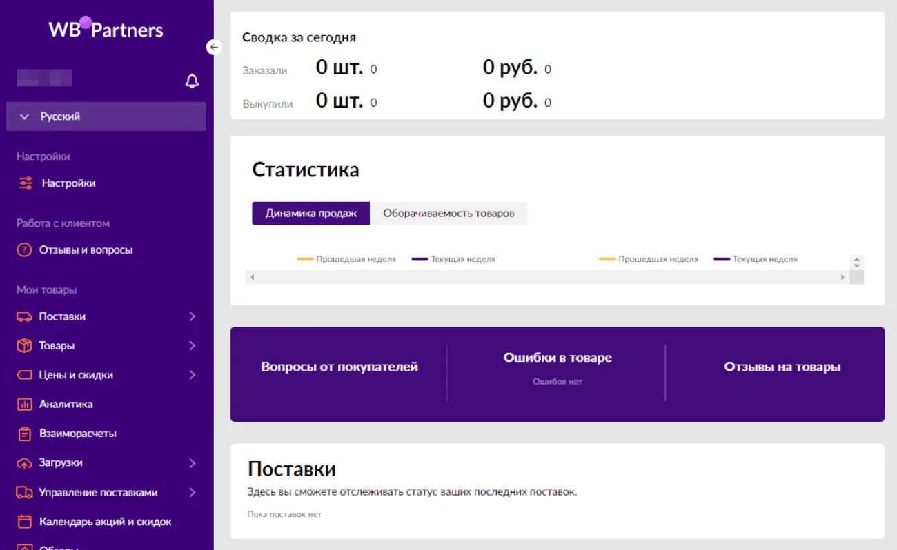The width and height of the screenshot is (897, 550).
Task: Click the Товары box icon
Action: [24, 346]
